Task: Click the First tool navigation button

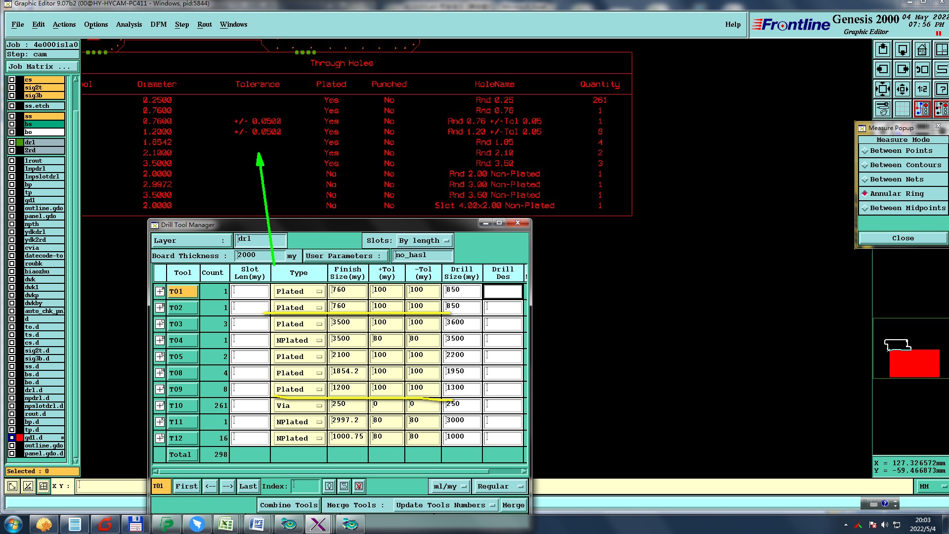Action: click(x=186, y=487)
